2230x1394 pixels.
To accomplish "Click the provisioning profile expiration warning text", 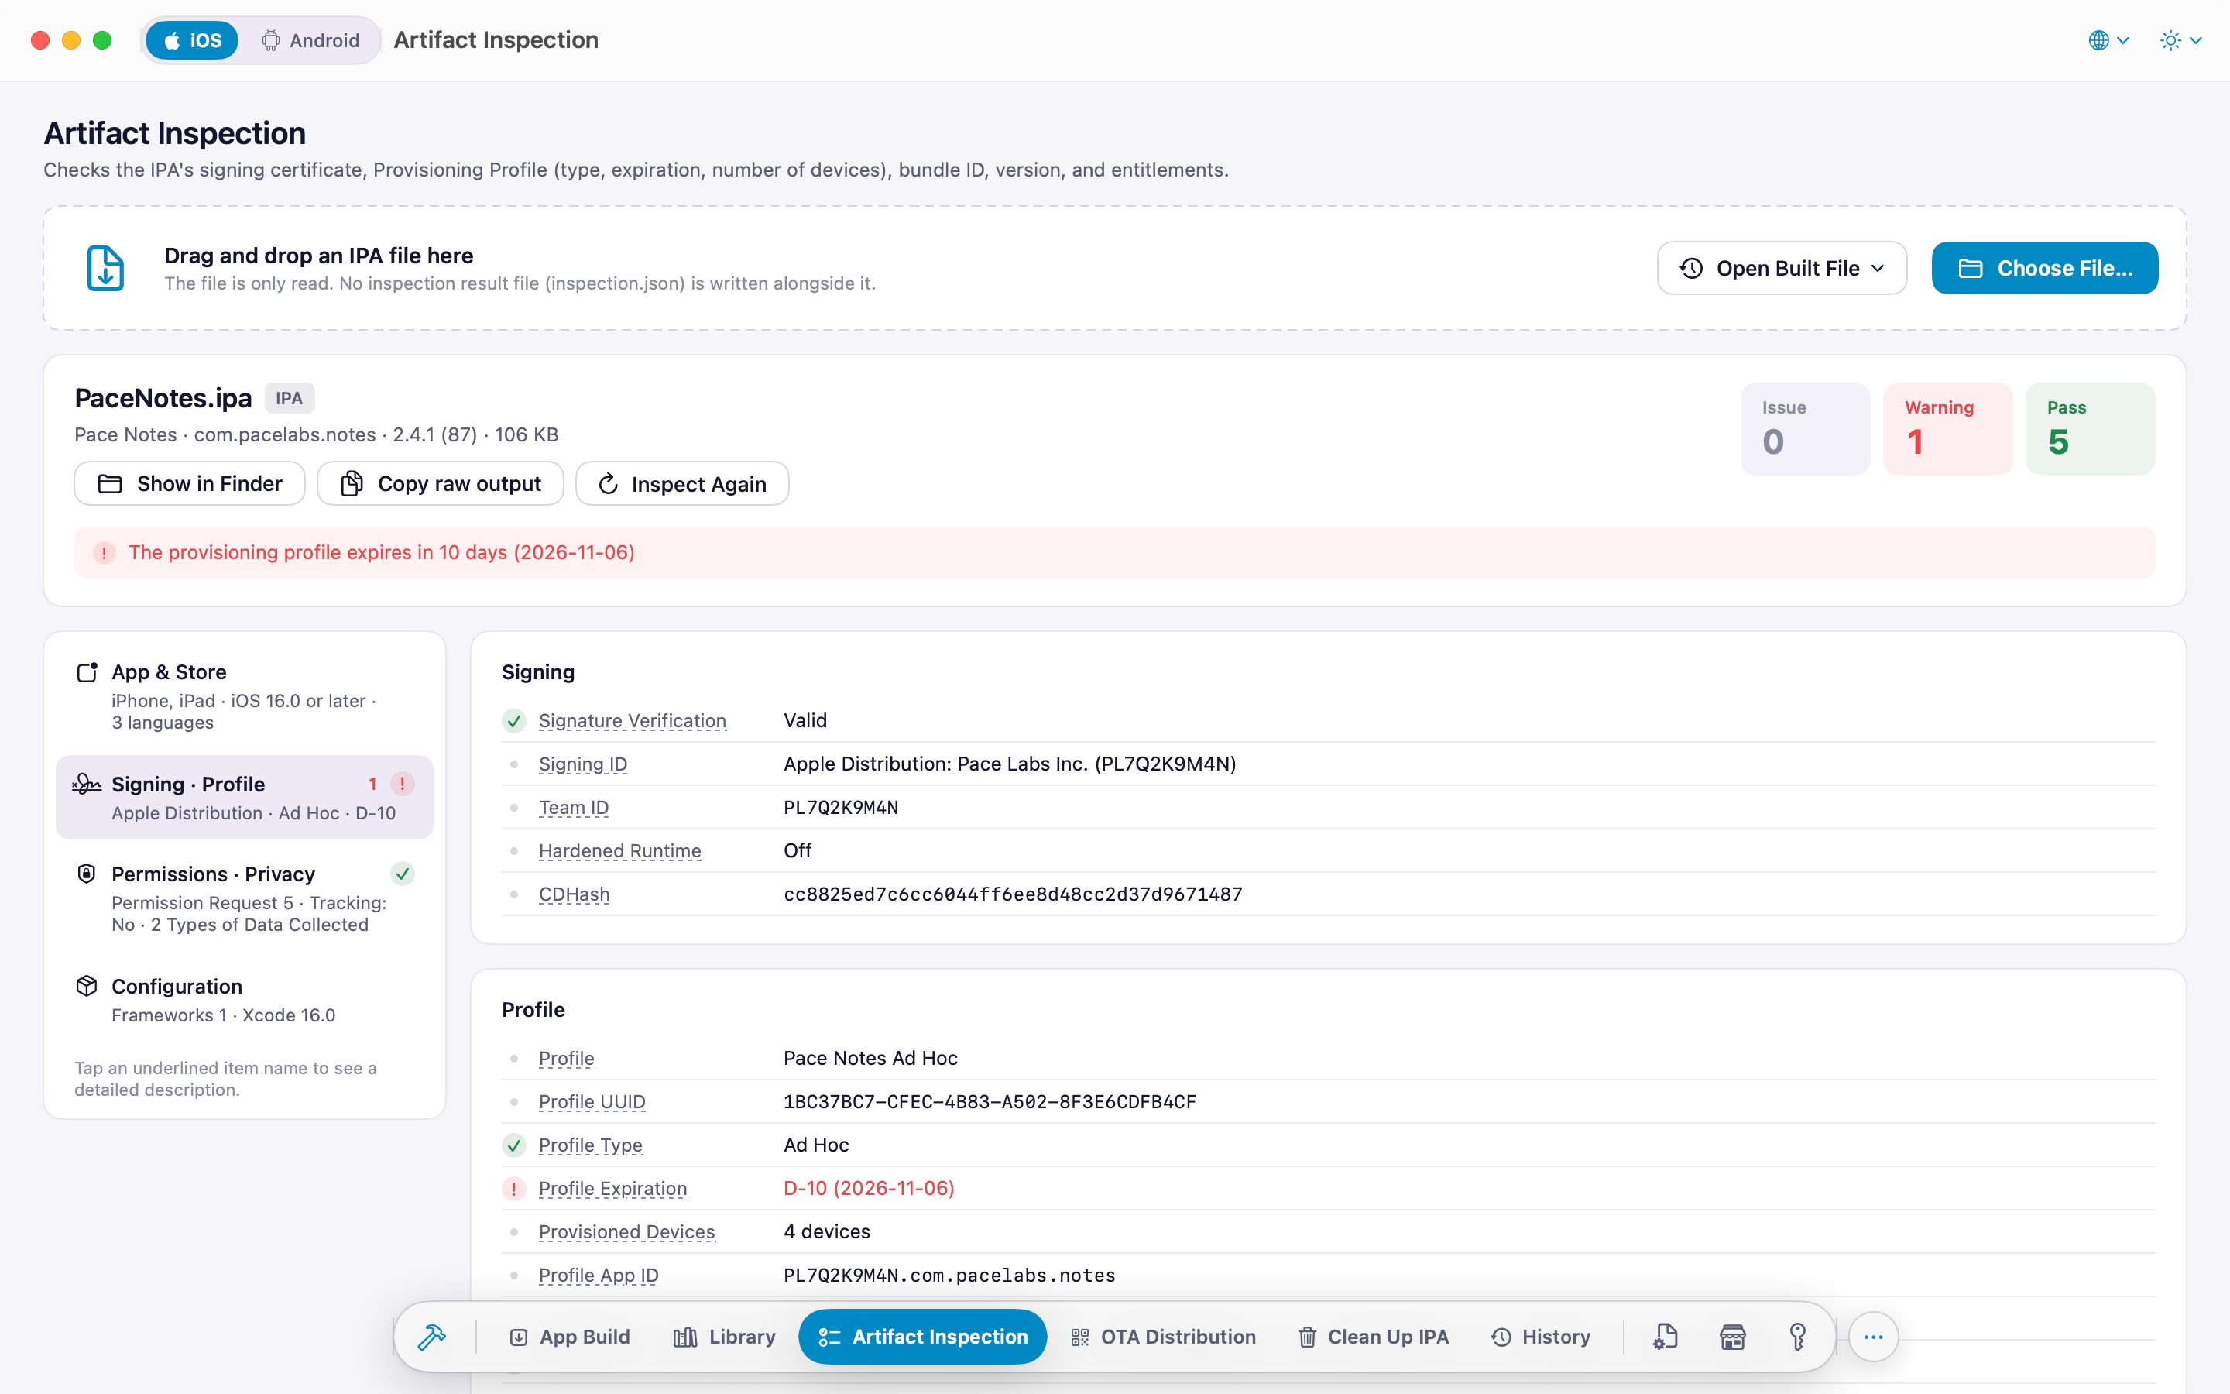I will tap(382, 552).
